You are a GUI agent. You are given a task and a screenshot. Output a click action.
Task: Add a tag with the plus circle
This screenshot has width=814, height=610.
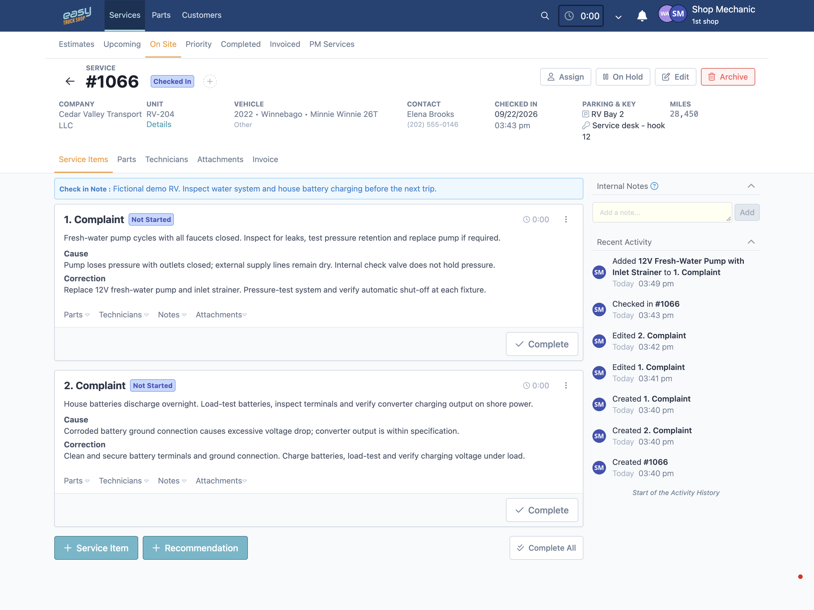pos(210,81)
